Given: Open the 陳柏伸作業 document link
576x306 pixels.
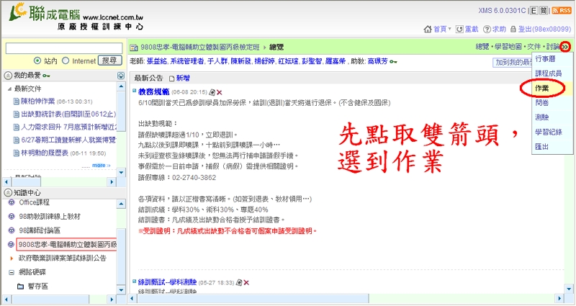Looking at the screenshot, I should click(44, 101).
